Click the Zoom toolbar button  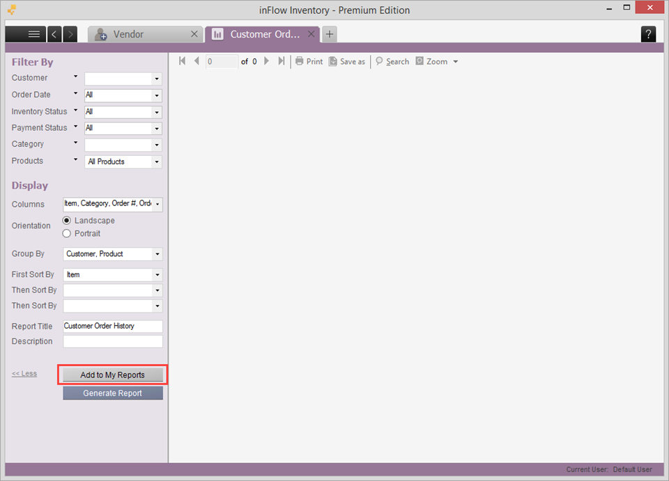431,61
